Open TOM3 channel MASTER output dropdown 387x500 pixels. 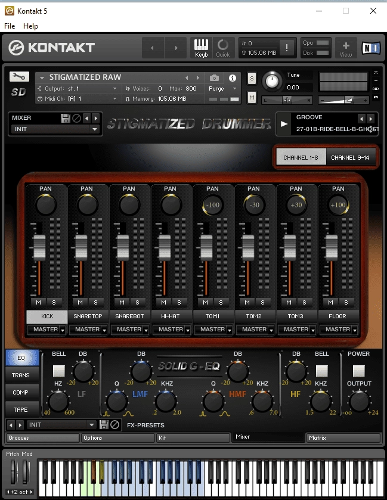coord(297,330)
